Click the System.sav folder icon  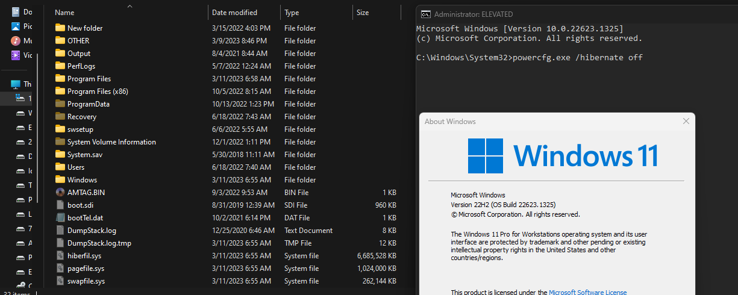point(60,154)
